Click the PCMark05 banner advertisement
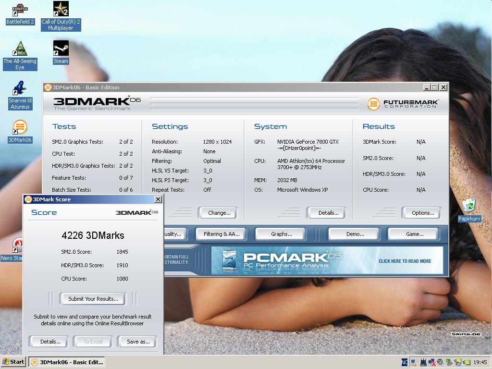 click(x=327, y=260)
